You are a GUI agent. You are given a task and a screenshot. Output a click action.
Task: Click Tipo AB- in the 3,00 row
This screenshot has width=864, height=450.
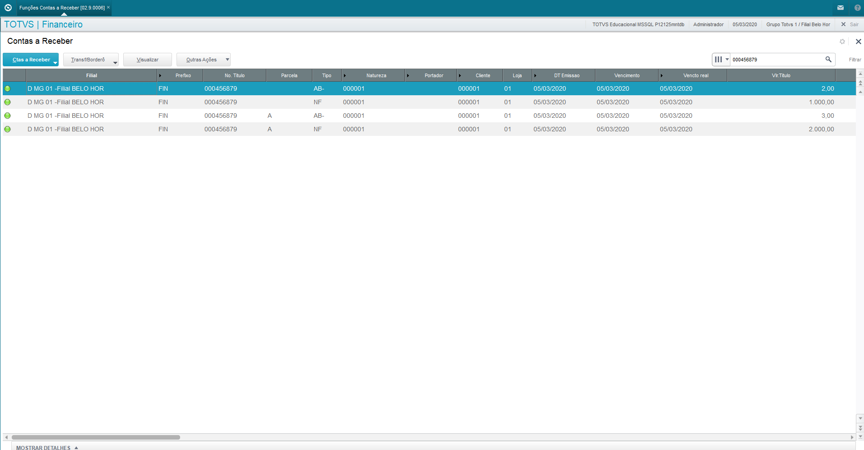coord(319,116)
